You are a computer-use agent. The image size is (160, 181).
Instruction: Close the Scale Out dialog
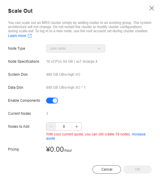[x=152, y=8]
